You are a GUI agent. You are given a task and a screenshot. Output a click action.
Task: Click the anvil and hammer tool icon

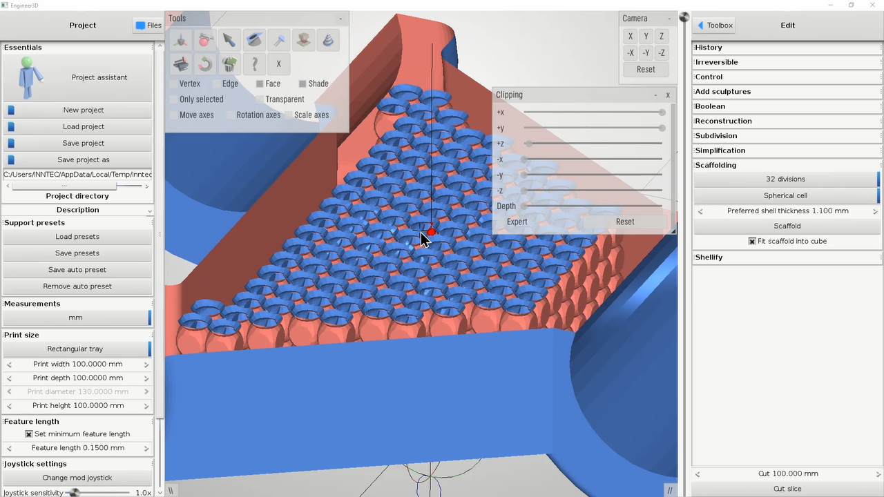tap(181, 64)
